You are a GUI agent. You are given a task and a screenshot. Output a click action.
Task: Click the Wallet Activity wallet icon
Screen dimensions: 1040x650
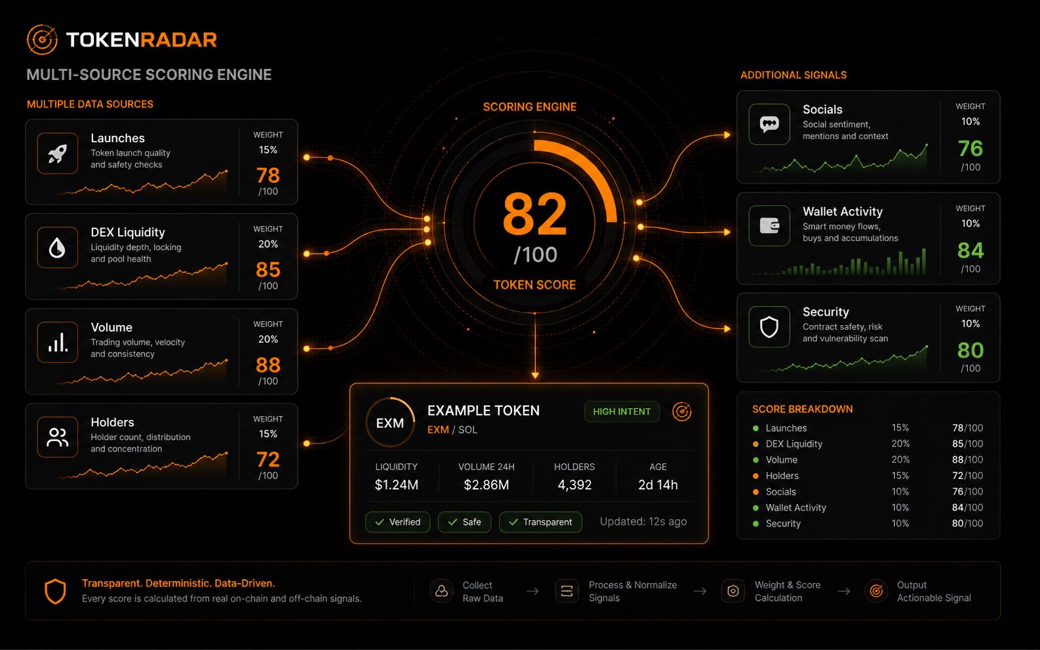tap(769, 226)
